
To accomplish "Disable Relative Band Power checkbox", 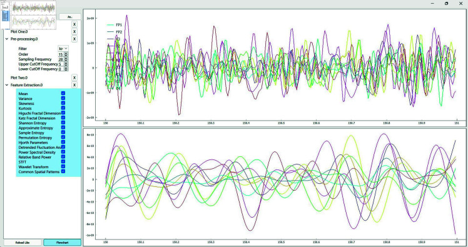I will [63, 157].
